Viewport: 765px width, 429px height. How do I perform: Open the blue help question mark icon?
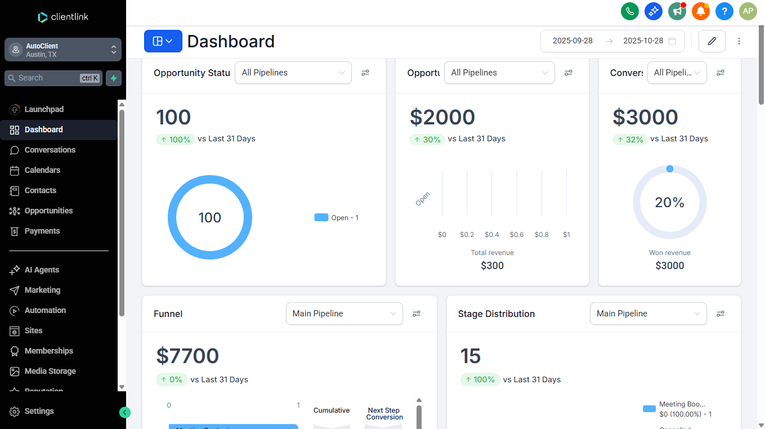(x=724, y=11)
